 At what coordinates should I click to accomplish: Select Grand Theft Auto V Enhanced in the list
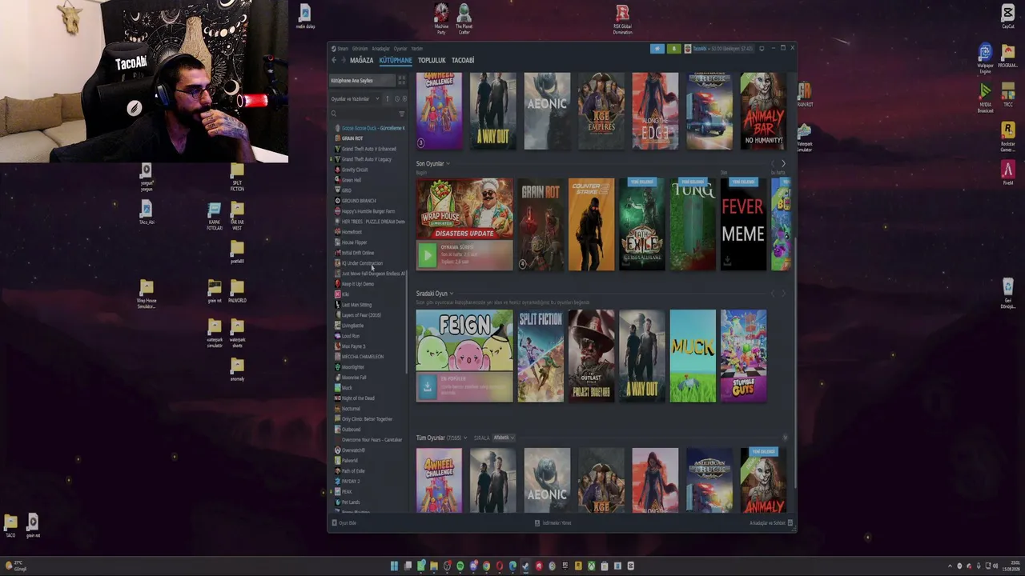[369, 149]
